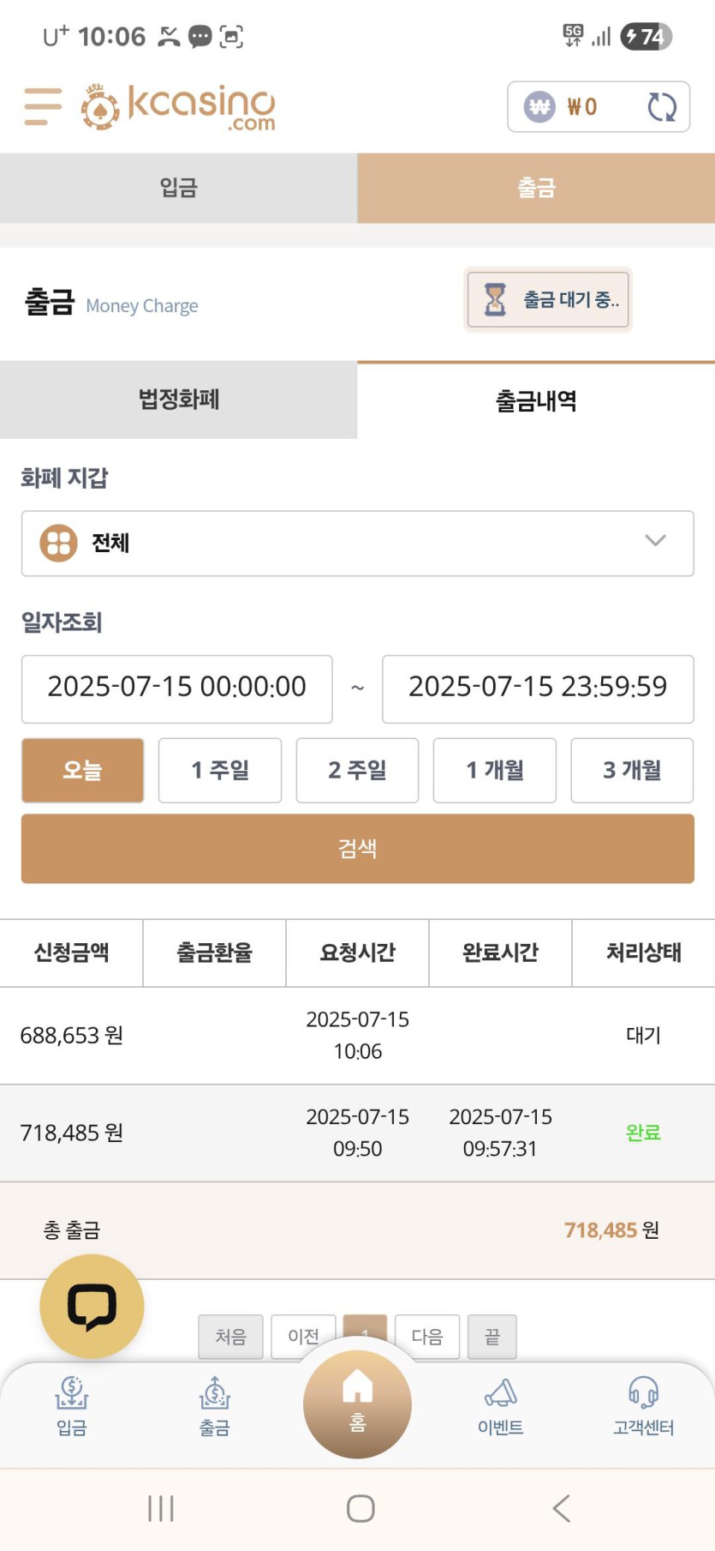Switch to the 법정화폐 tab
Screen dimensions: 715x1551
pos(178,400)
